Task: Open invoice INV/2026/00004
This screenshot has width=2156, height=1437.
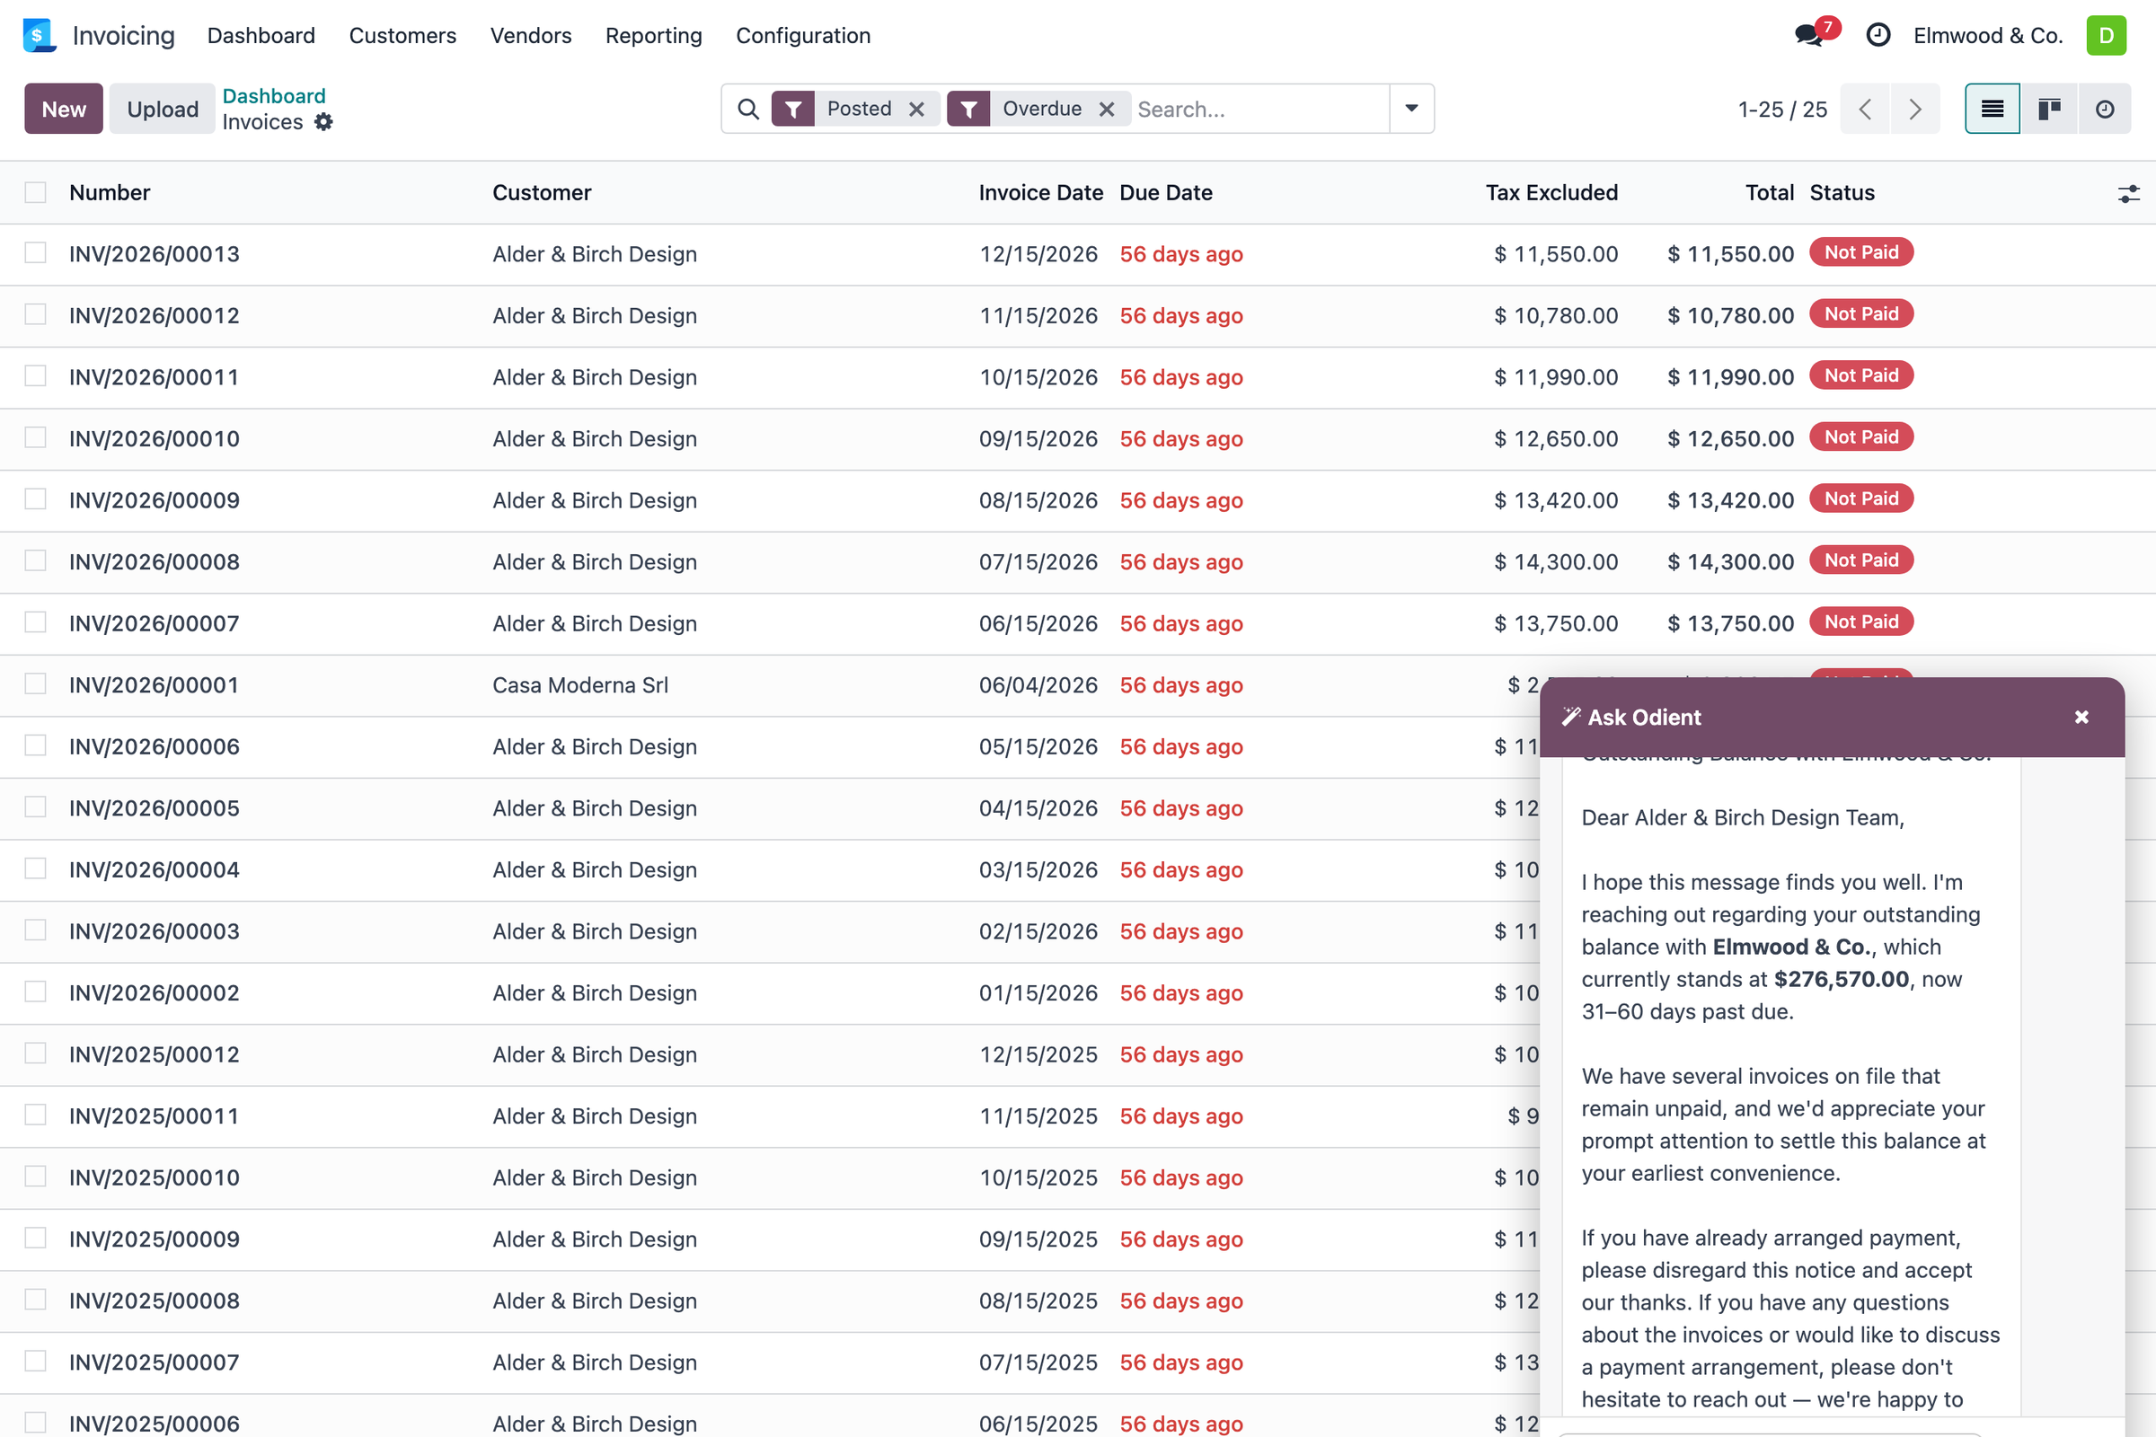Action: 154,869
